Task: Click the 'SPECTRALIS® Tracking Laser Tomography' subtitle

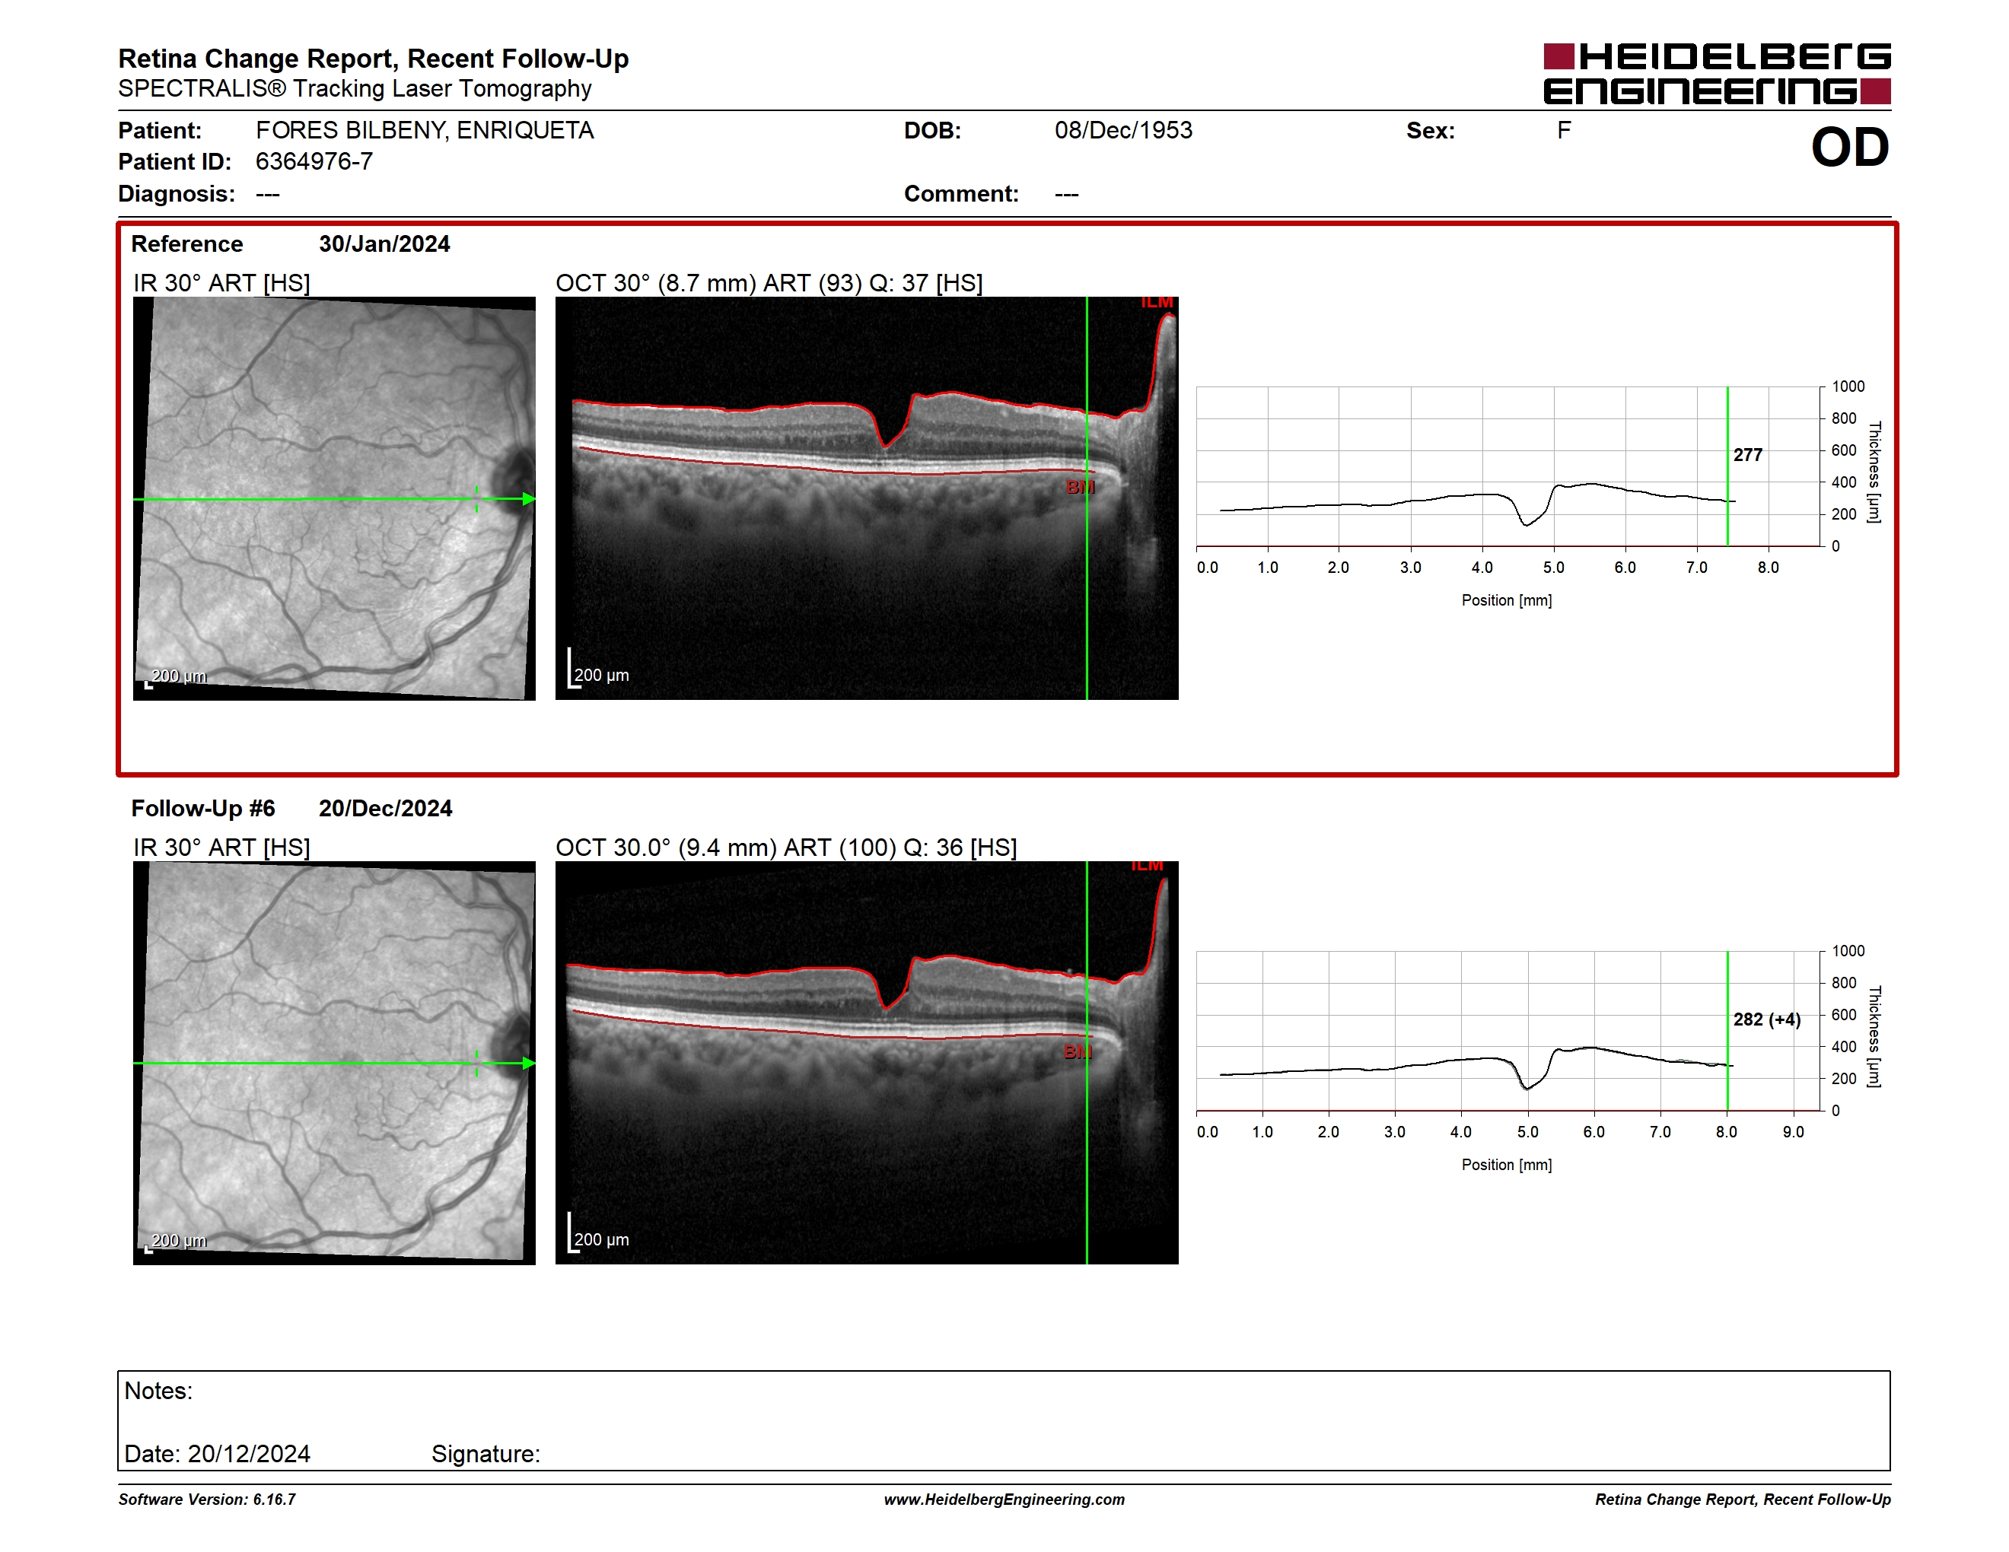Action: pos(355,89)
